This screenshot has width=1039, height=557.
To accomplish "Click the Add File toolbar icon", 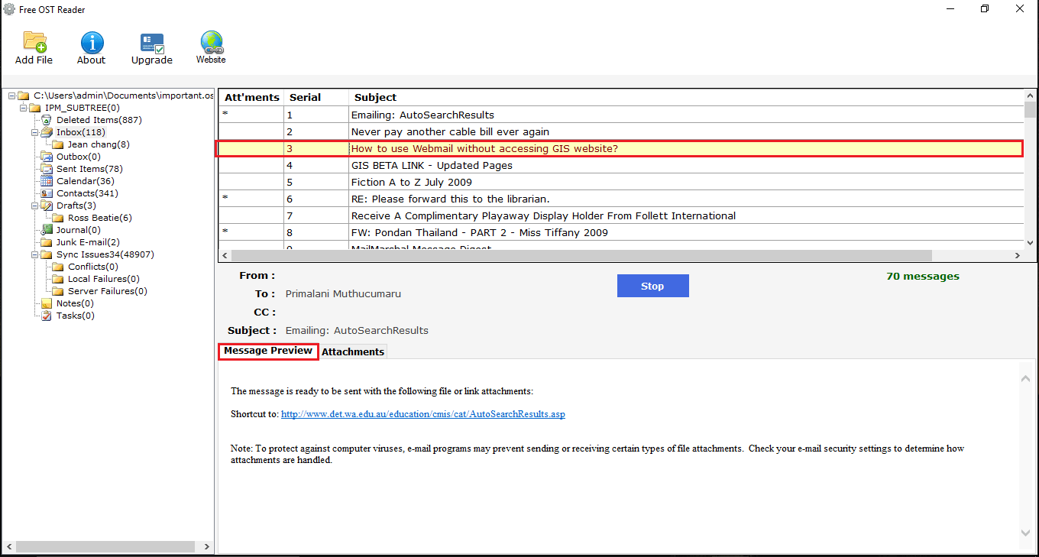I will pos(34,43).
